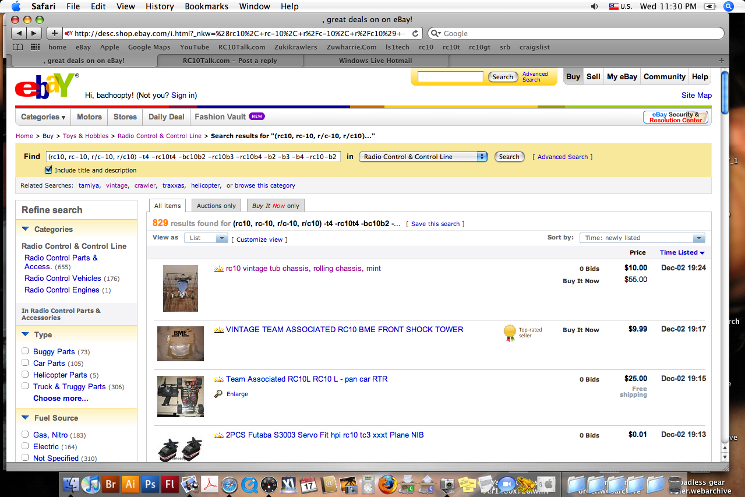Click the eBay logo
The width and height of the screenshot is (745, 497).
(46, 86)
